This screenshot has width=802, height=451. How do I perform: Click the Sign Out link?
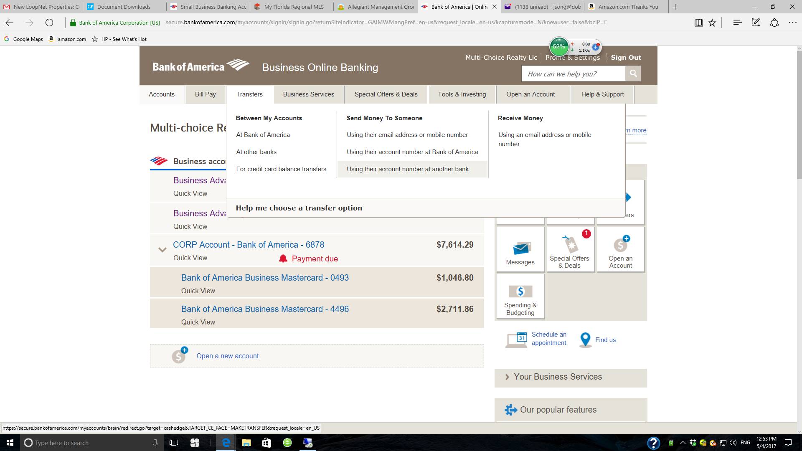(x=625, y=58)
